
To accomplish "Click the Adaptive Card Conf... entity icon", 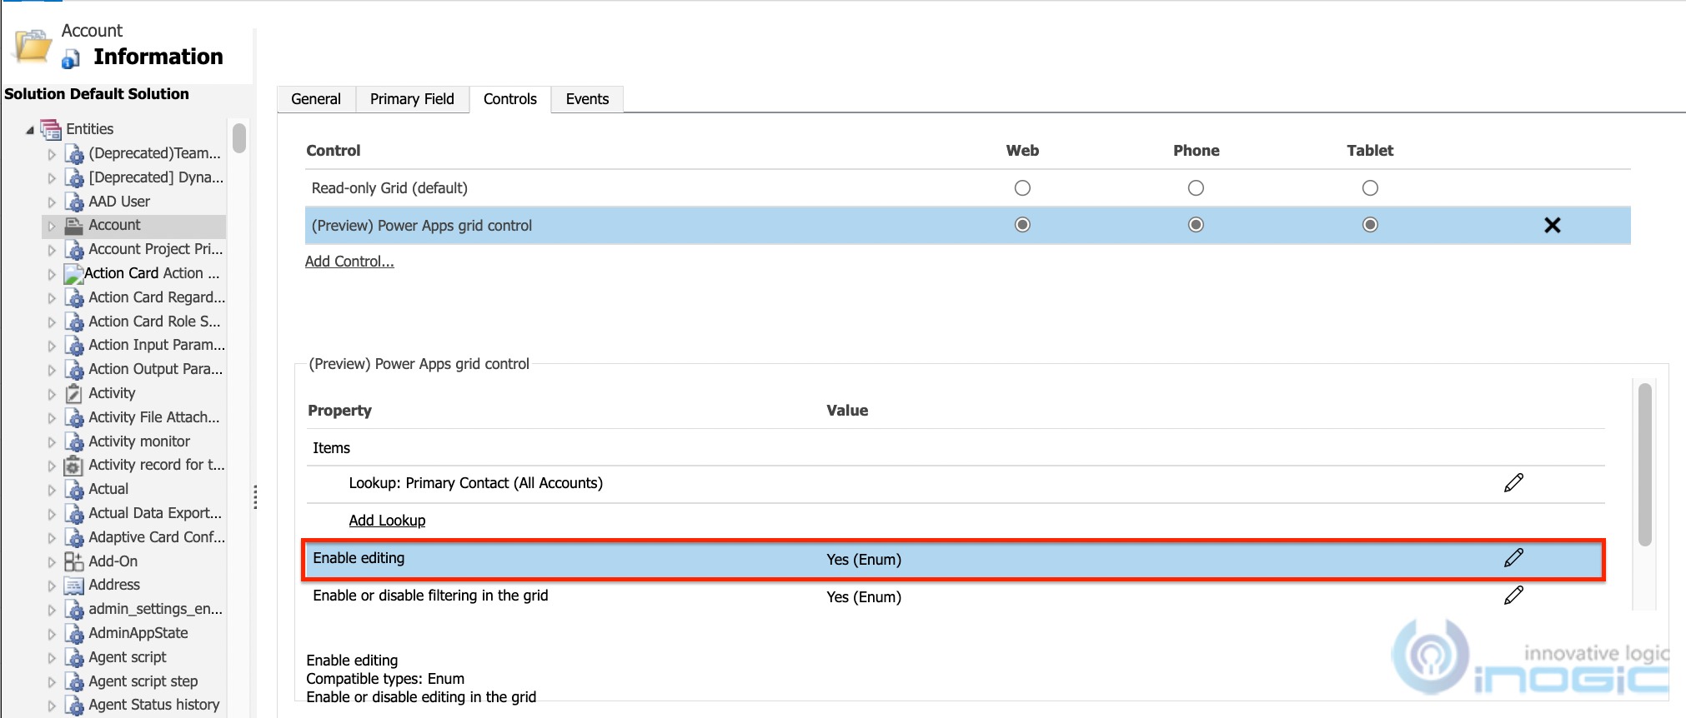I will [74, 537].
